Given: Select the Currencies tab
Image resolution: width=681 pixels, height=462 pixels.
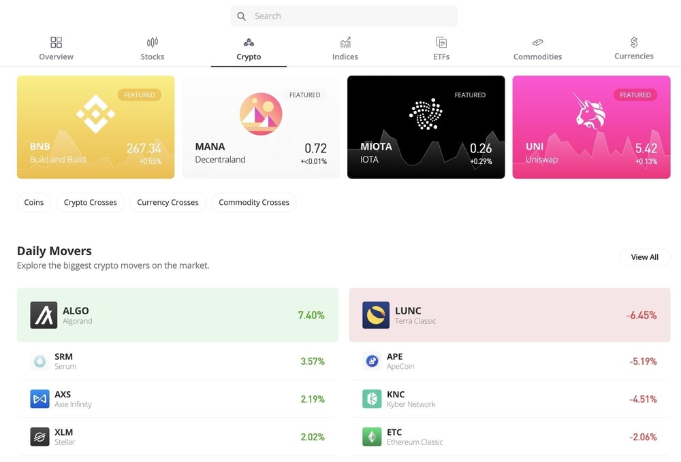Looking at the screenshot, I should (x=633, y=49).
